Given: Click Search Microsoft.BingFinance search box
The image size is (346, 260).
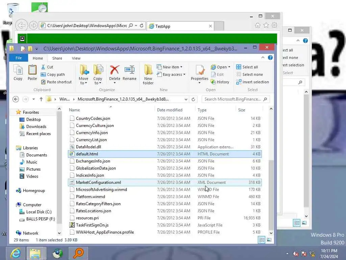Looking at the screenshot, I should tap(236, 99).
